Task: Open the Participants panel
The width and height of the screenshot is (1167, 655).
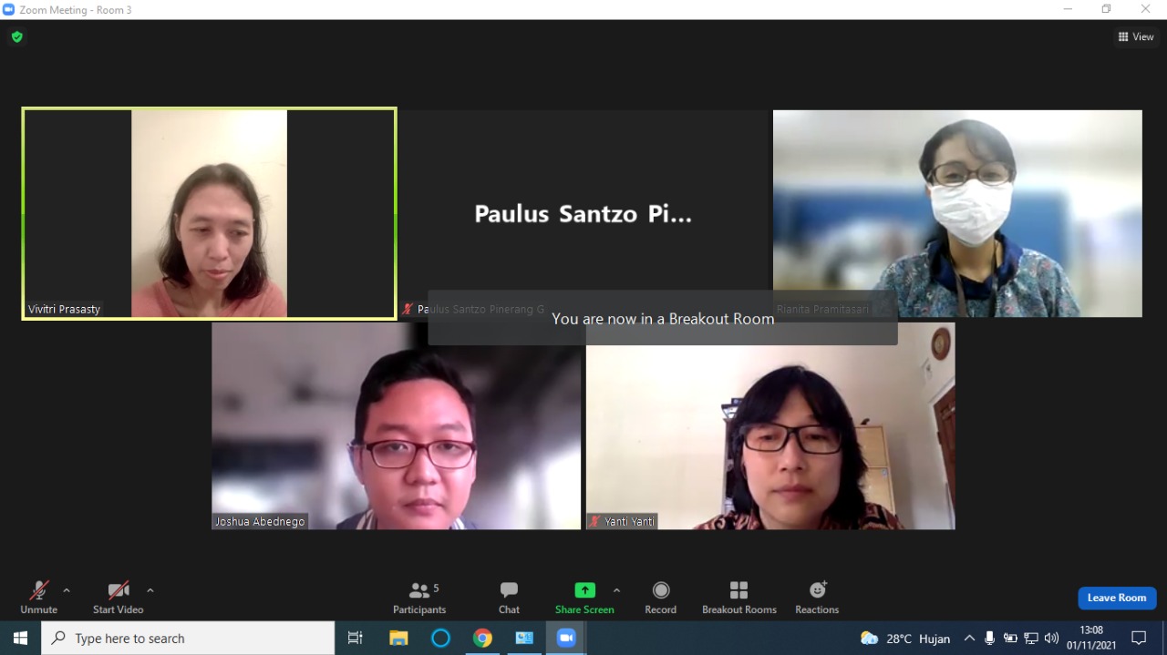Action: (x=419, y=598)
